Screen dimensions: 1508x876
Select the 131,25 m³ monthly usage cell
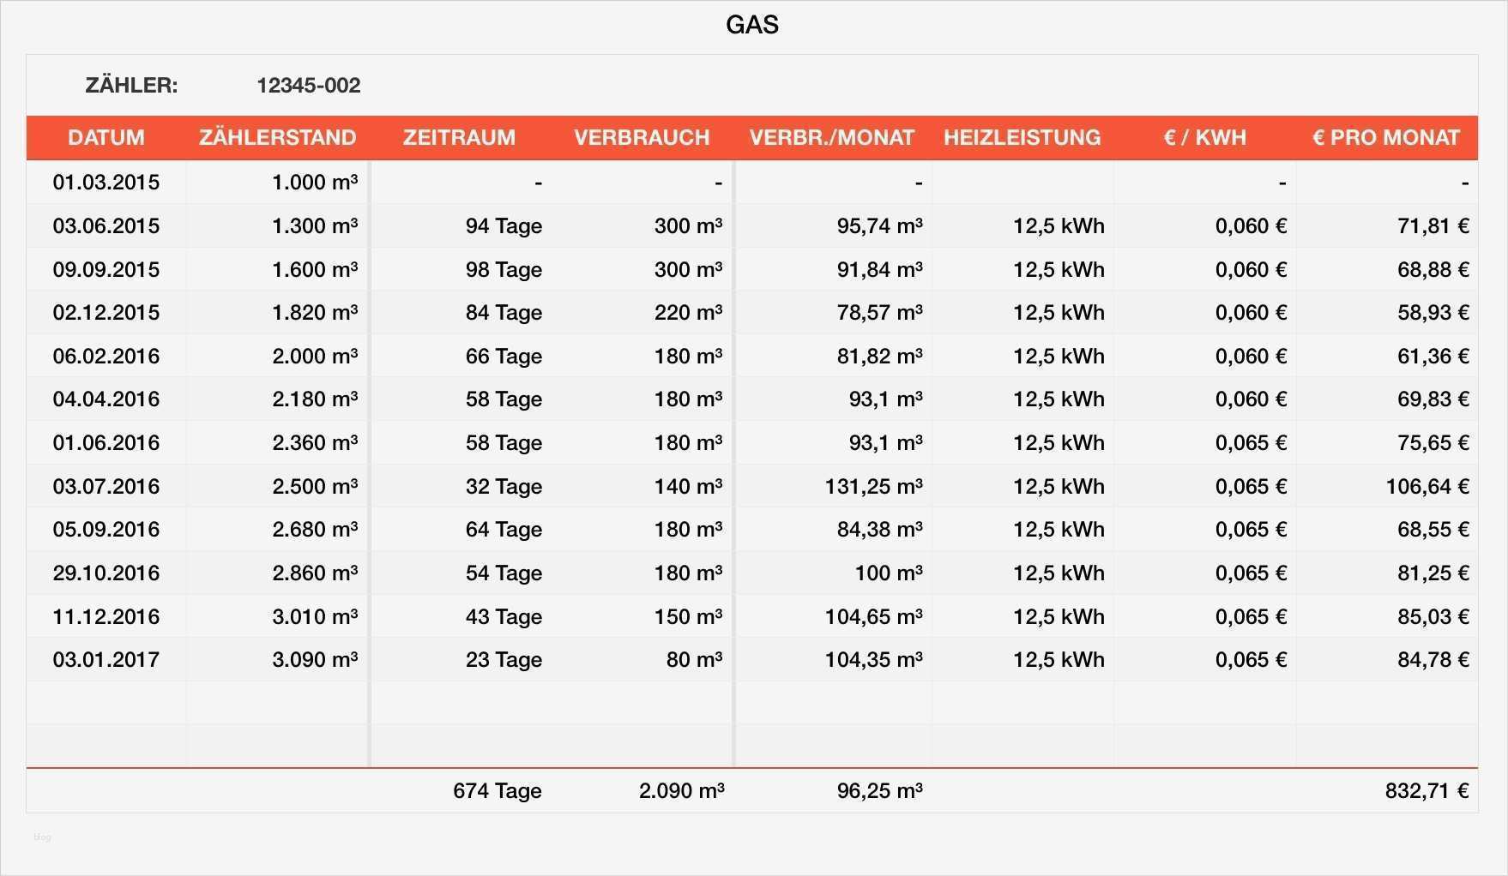873,487
